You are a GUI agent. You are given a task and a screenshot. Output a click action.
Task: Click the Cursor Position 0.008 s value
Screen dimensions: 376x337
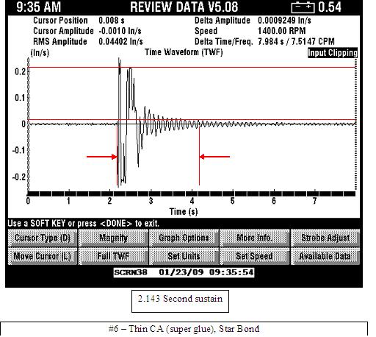[112, 21]
